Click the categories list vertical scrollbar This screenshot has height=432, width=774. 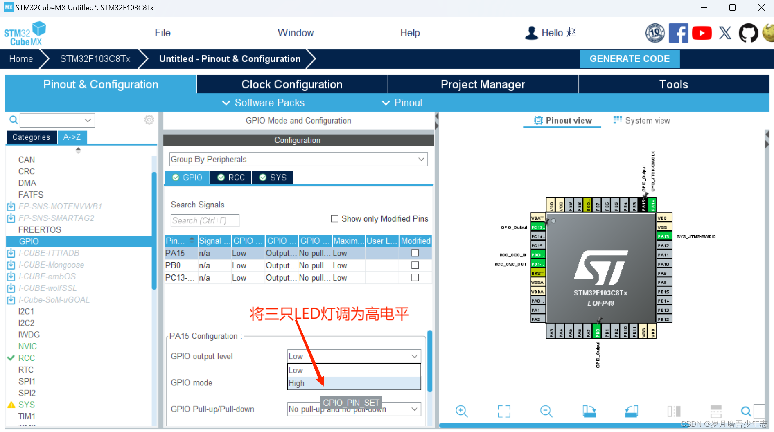point(154,231)
